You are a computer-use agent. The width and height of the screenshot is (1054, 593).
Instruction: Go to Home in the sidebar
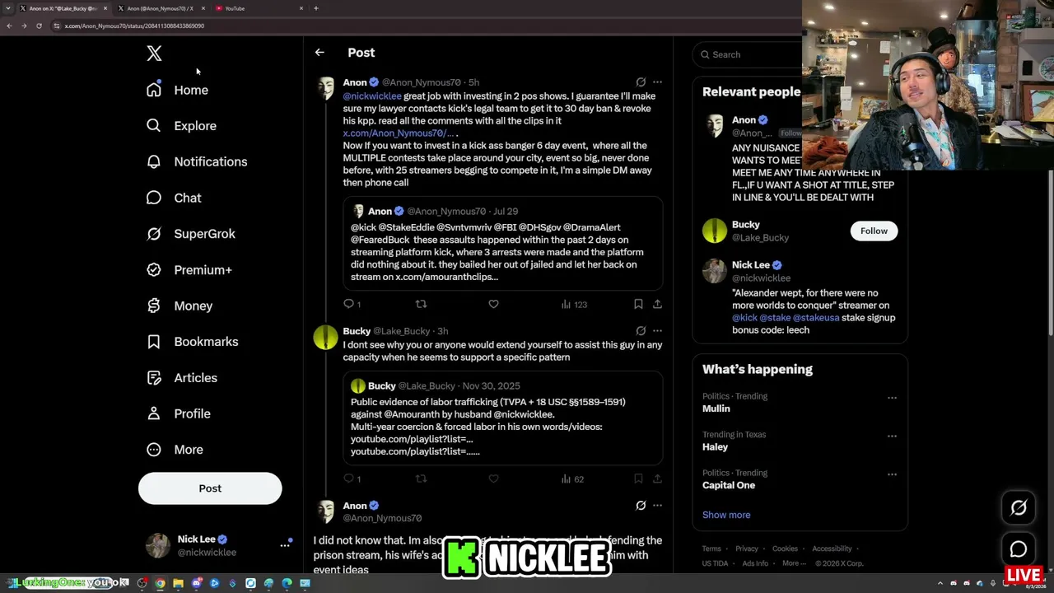pos(178,90)
